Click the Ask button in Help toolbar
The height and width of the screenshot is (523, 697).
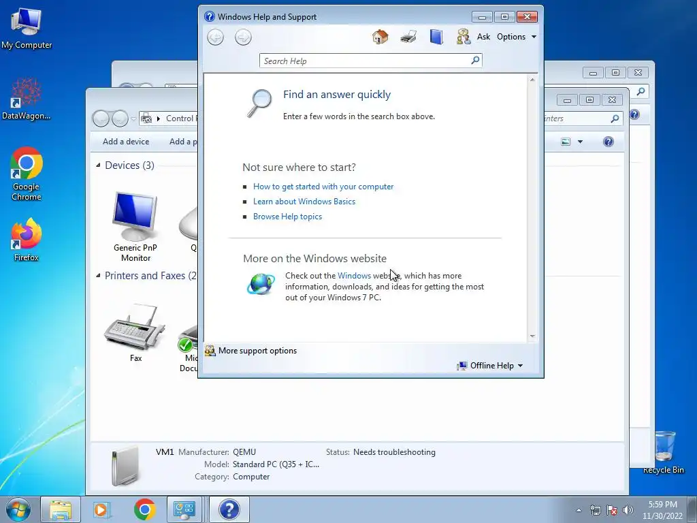(x=483, y=37)
